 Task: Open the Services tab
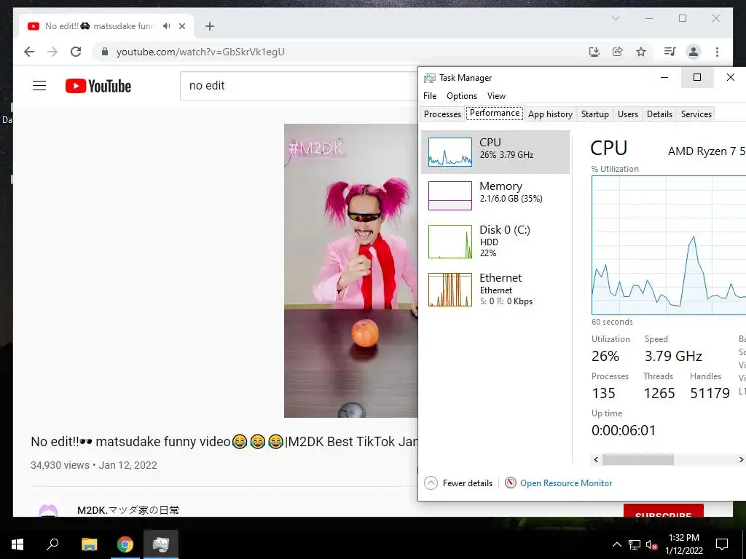point(696,114)
